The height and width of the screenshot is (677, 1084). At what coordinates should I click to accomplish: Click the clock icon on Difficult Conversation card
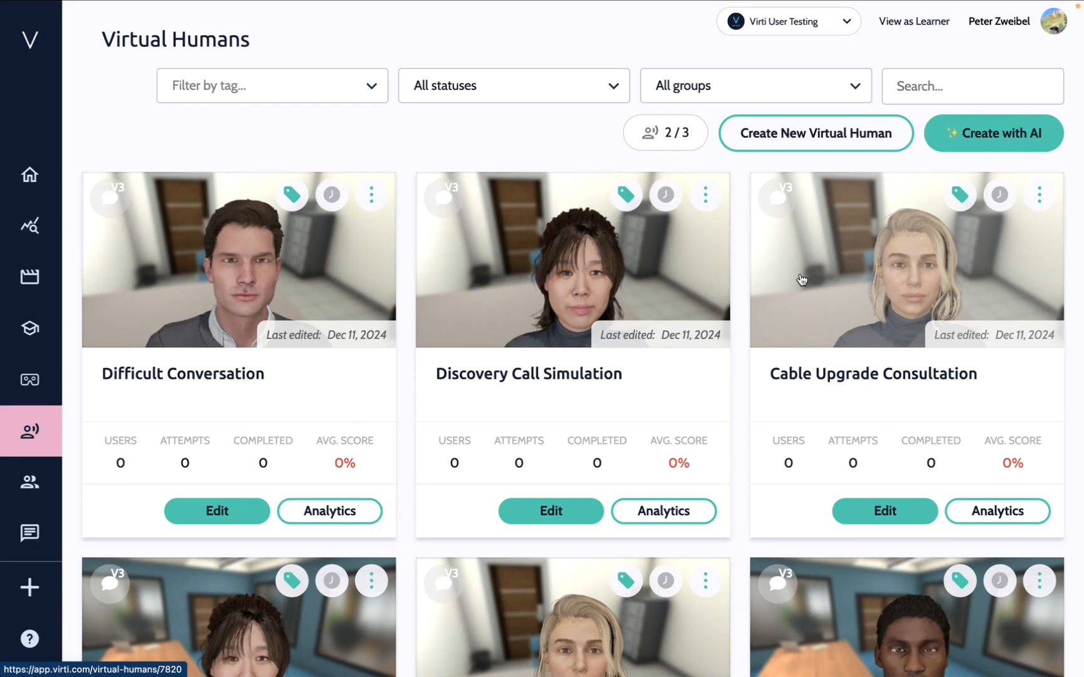point(332,195)
